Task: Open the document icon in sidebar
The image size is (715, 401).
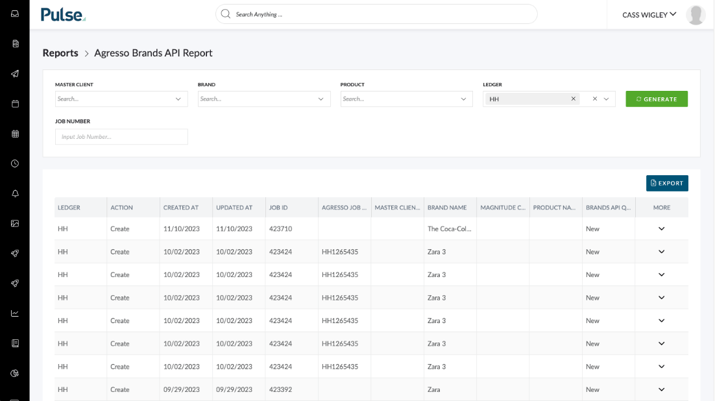Action: [x=15, y=43]
